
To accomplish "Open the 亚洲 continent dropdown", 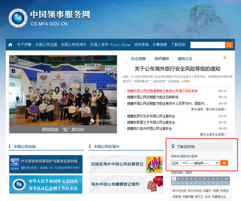I will (179, 163).
